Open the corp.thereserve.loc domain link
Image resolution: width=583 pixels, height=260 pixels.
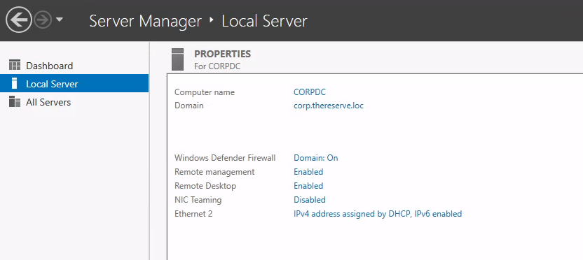tap(329, 106)
